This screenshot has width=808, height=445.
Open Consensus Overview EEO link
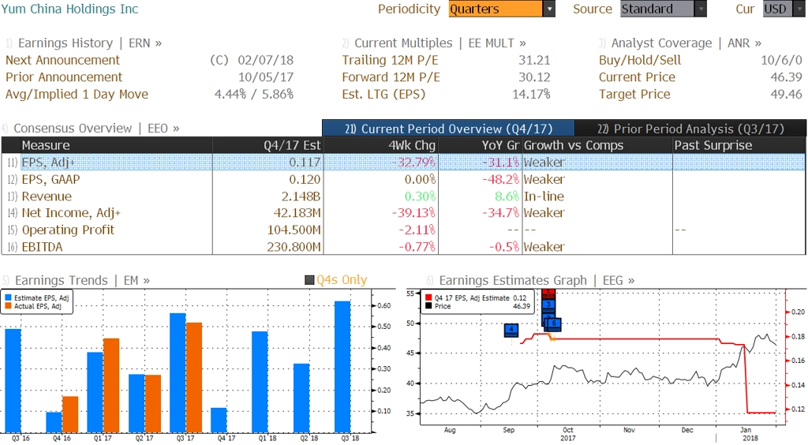point(96,129)
